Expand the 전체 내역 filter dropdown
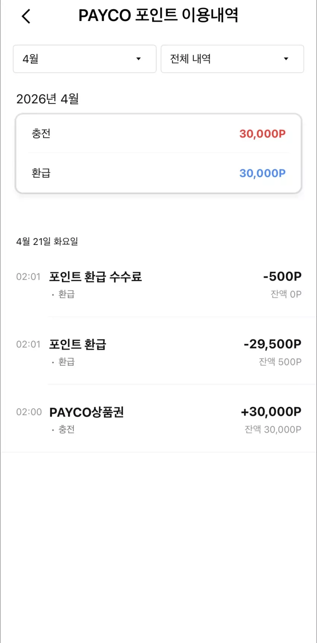317x643 pixels. [232, 59]
